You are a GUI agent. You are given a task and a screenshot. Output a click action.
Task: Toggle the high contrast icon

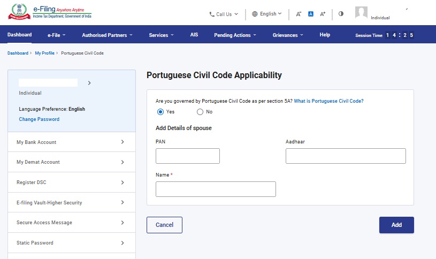(341, 13)
